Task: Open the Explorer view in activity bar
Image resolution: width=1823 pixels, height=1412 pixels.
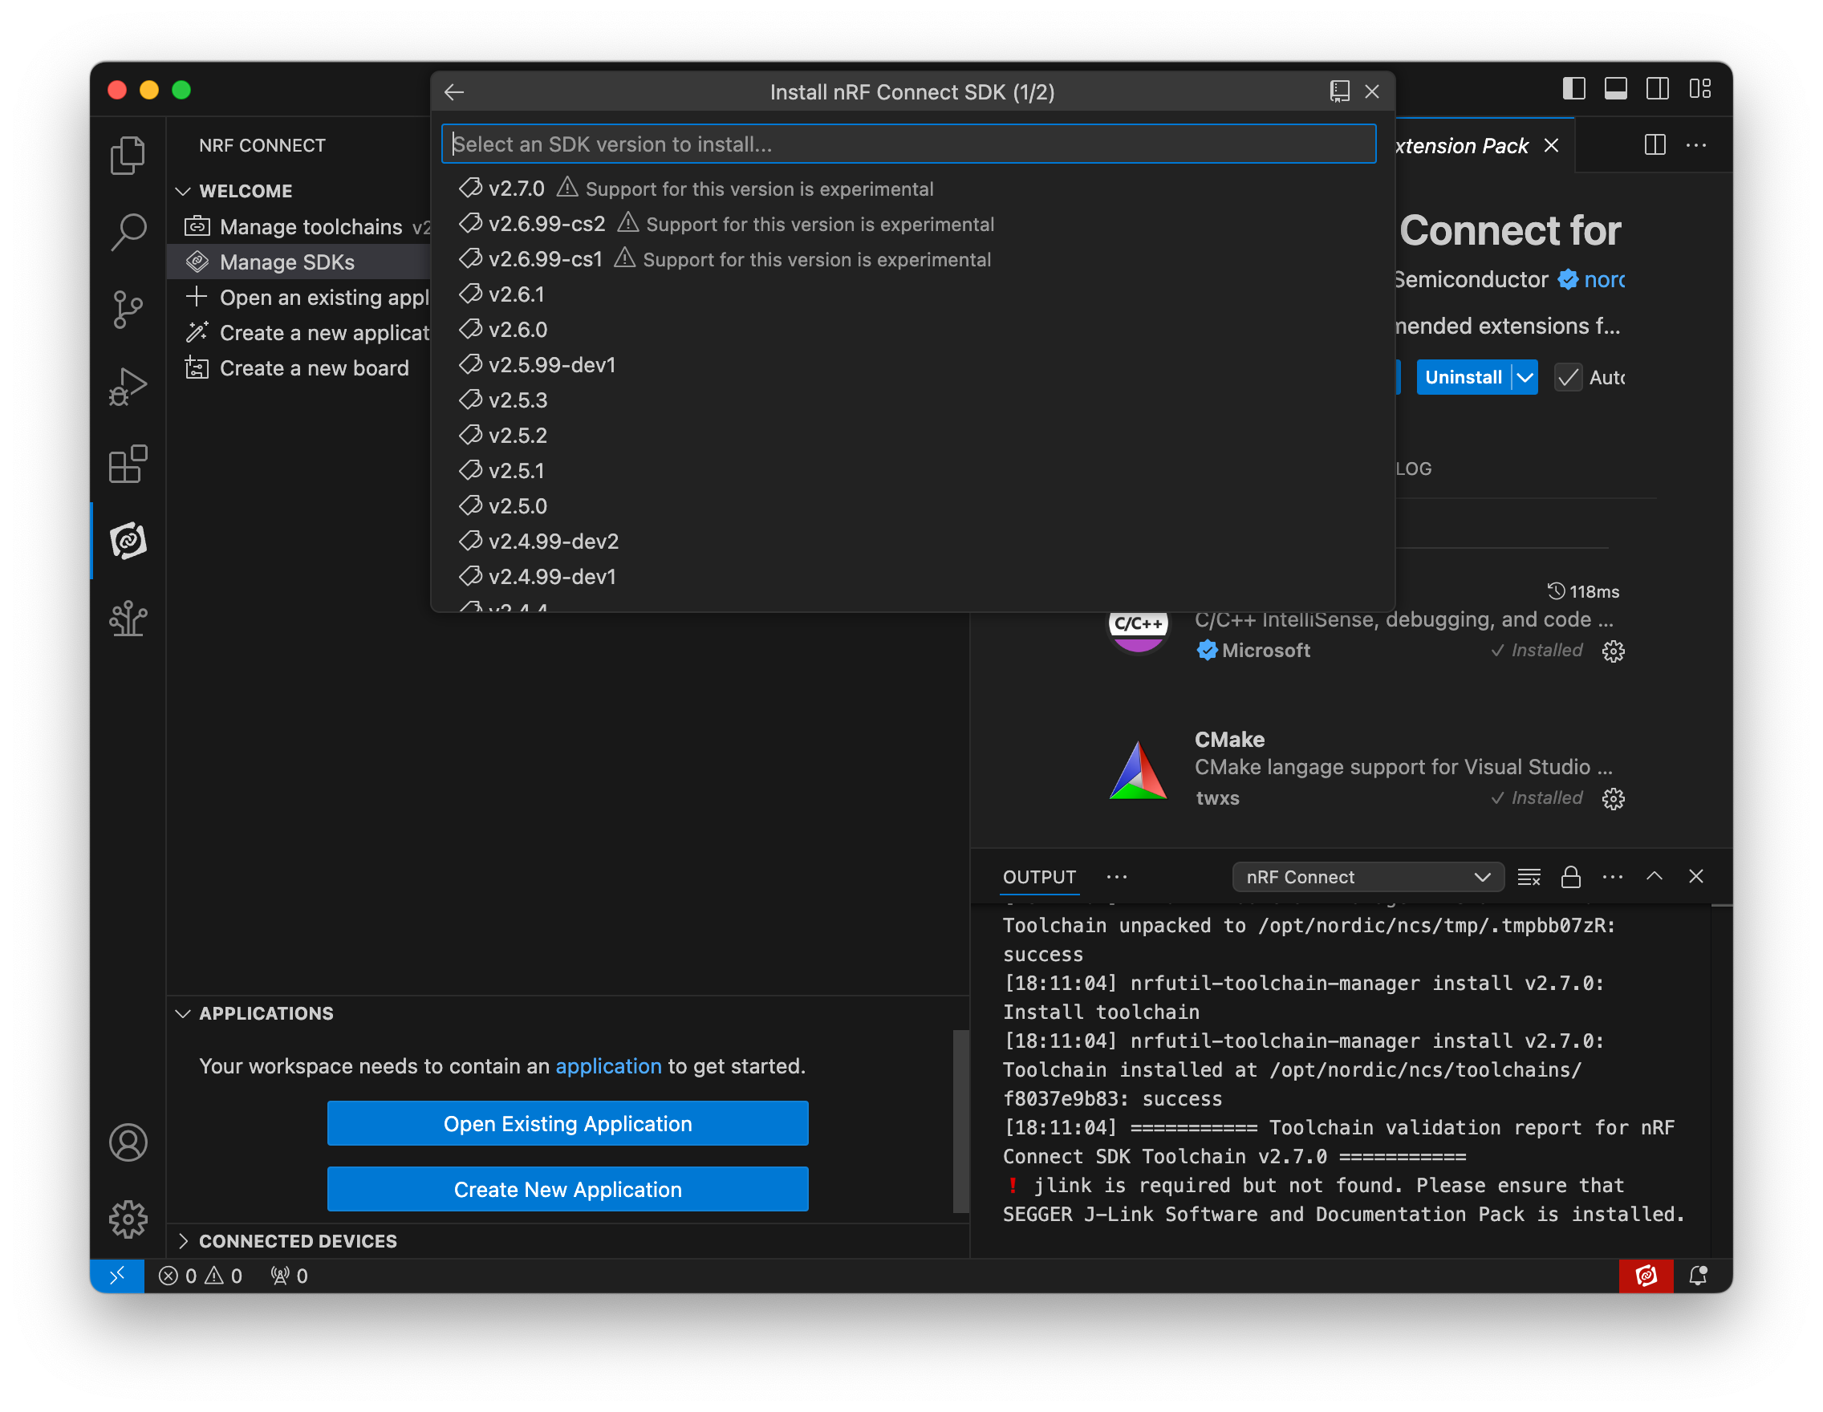Action: [x=128, y=155]
